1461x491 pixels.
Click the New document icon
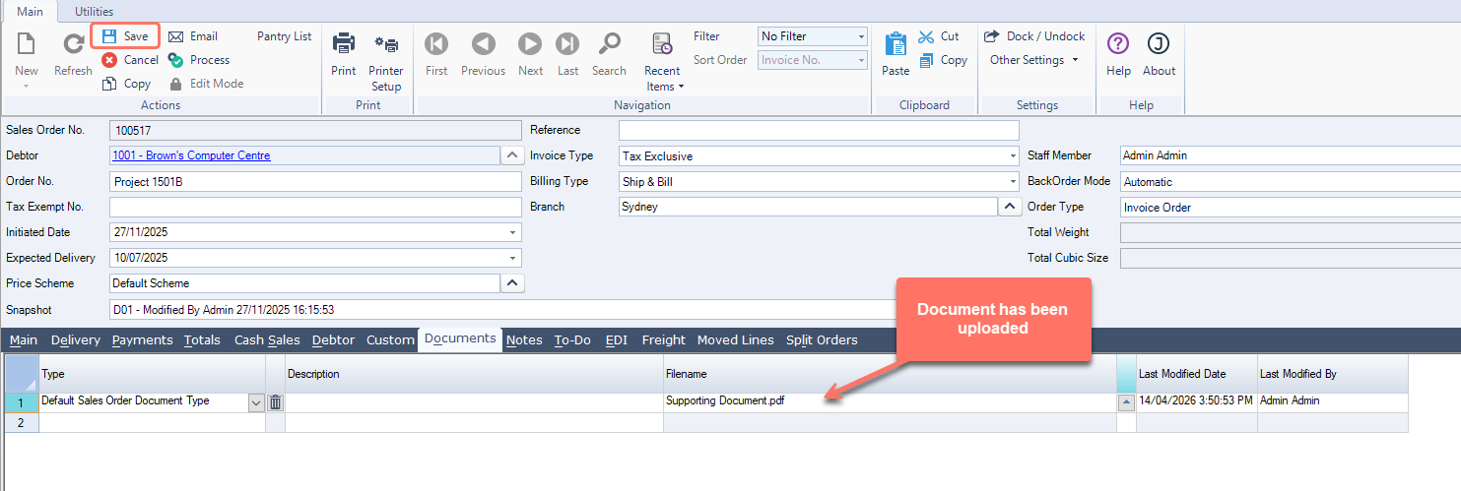point(27,44)
